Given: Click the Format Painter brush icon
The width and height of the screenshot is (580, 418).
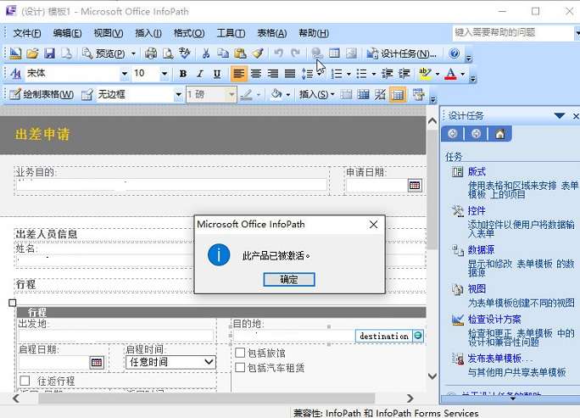Looking at the screenshot, I should pos(257,53).
